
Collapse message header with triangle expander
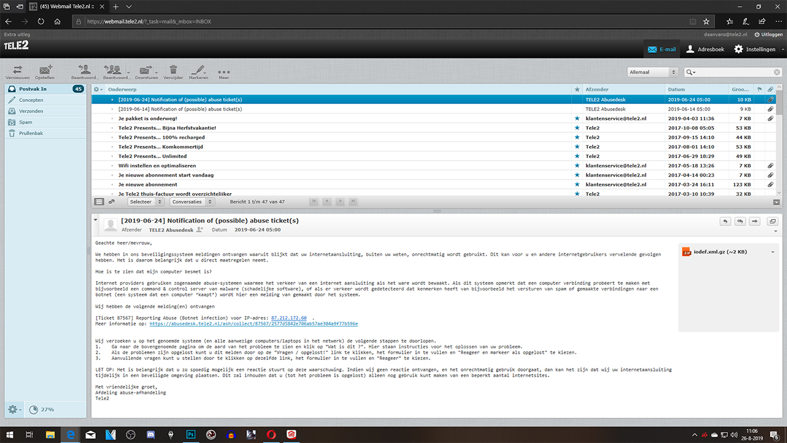click(96, 220)
